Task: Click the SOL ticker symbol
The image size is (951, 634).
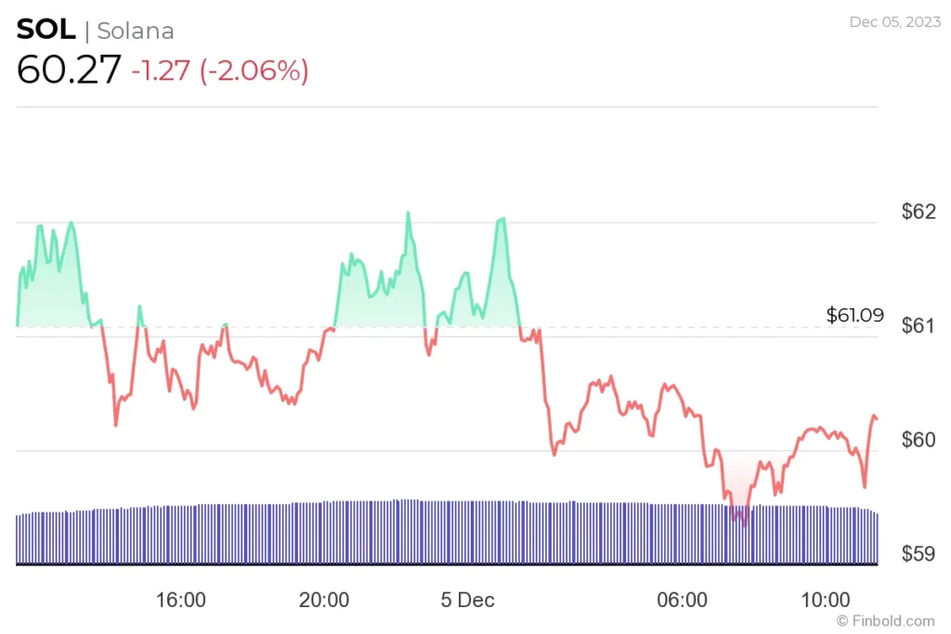Action: 46,29
